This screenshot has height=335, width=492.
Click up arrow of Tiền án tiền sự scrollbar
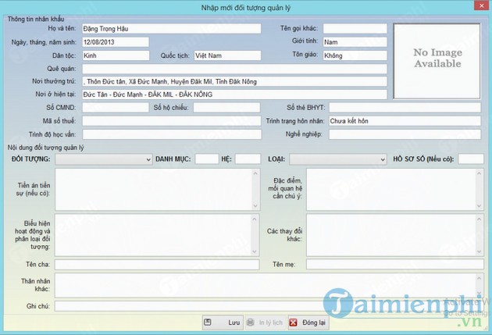255,173
